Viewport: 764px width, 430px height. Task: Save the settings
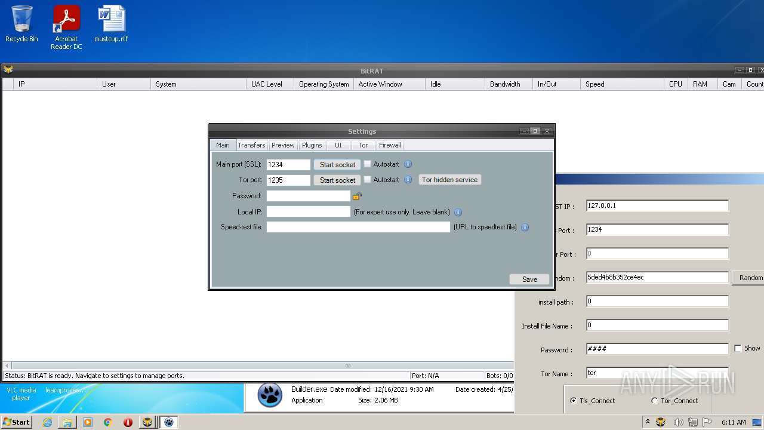[529, 279]
